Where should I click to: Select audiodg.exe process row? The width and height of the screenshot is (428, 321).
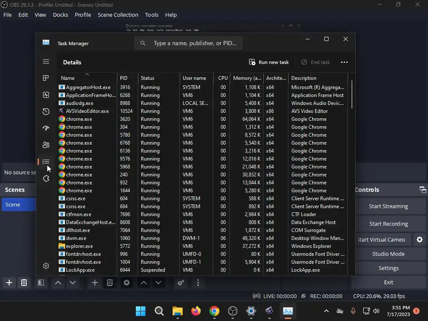pyautogui.click(x=203, y=103)
